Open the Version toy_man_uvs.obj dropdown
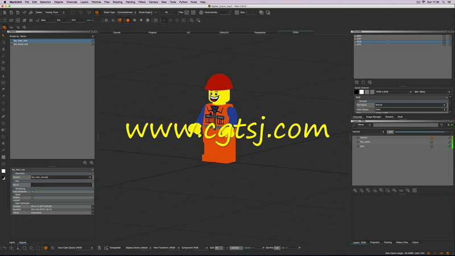Image resolution: width=455 pixels, height=256 pixels. pyautogui.click(x=61, y=177)
